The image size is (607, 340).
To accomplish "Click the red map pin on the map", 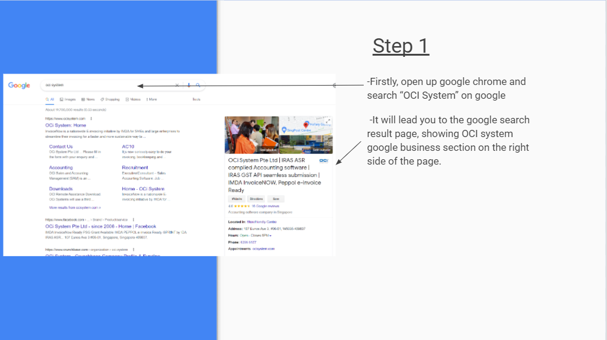I will click(x=306, y=125).
